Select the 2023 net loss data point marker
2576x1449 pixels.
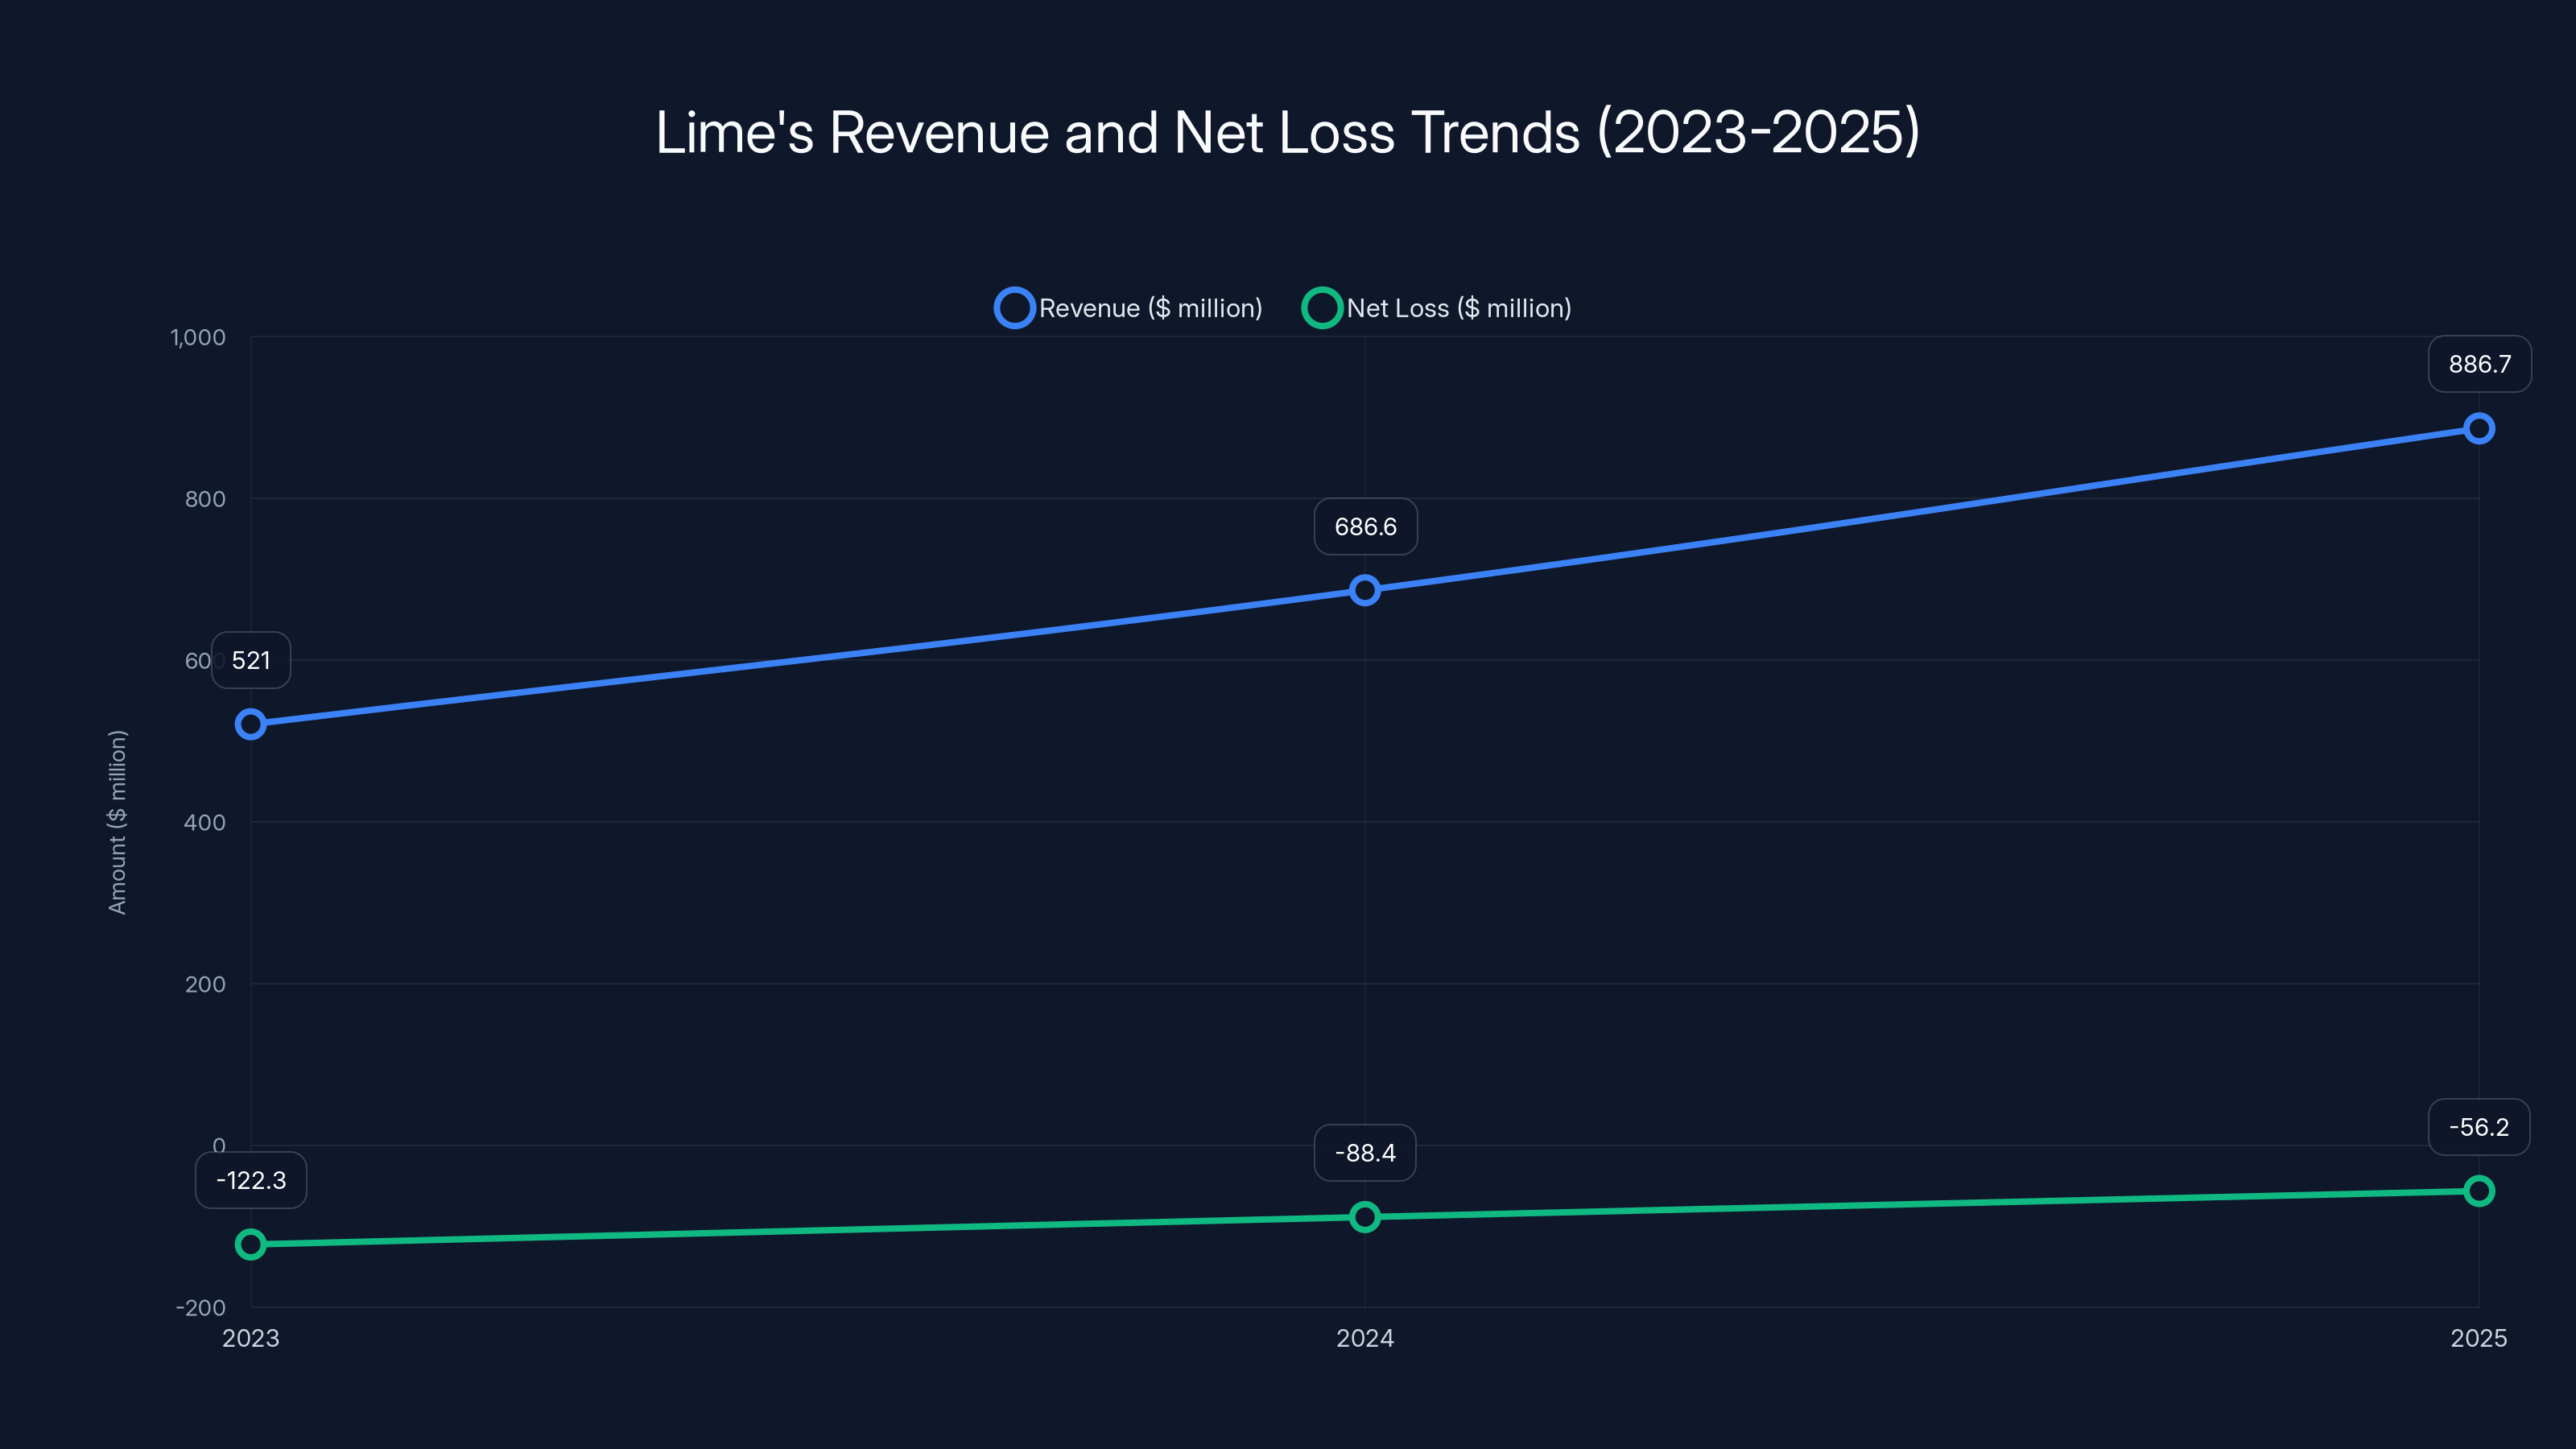click(251, 1244)
